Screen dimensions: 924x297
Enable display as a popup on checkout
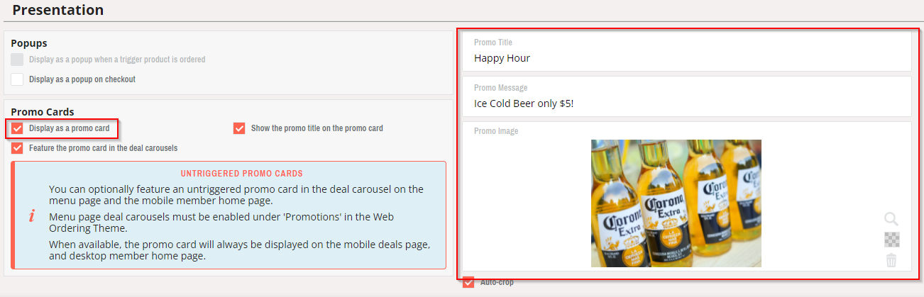point(17,79)
